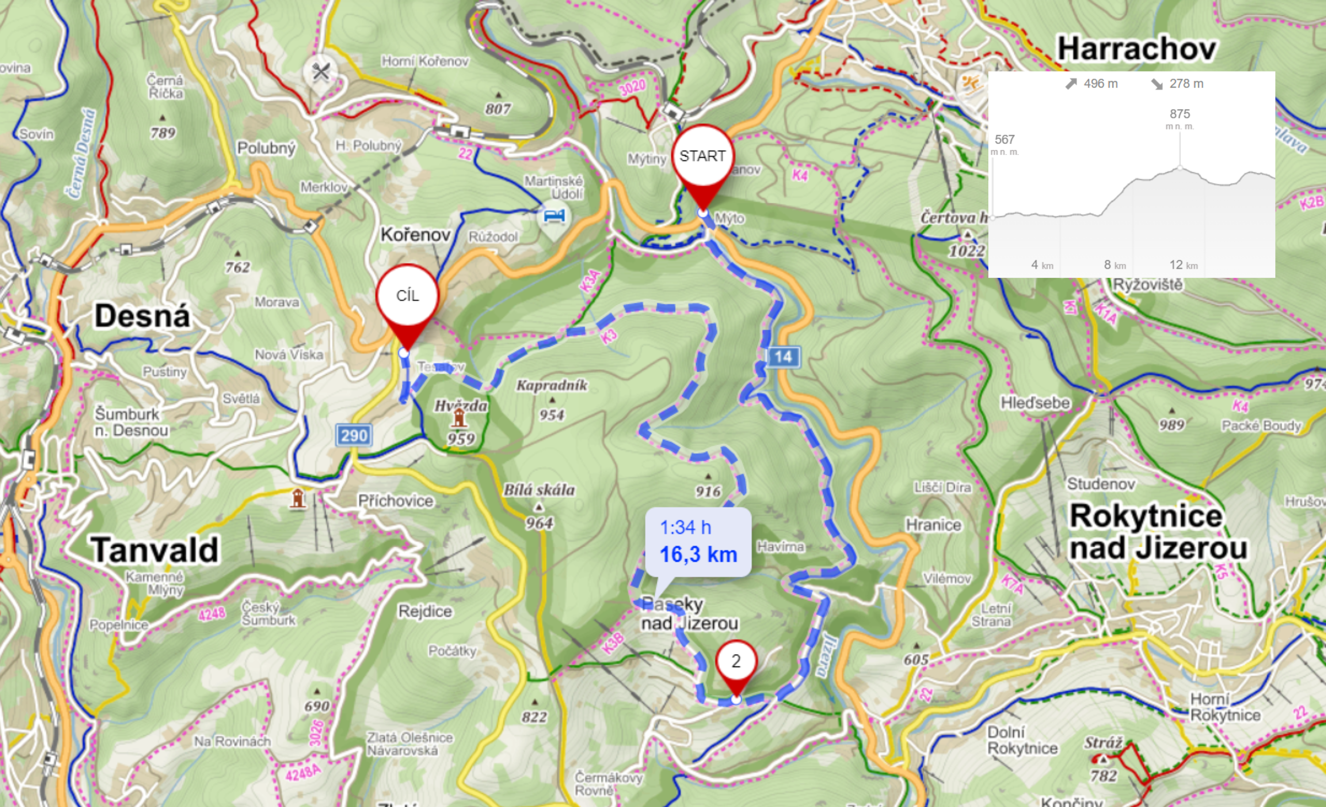
Task: Click the Rokytnice nad Jizerou town label
Action: coord(1158,532)
